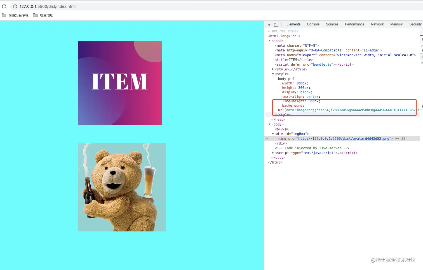This screenshot has height=270, width=423.
Task: Toggle the device toolbar icon
Action: [x=276, y=24]
